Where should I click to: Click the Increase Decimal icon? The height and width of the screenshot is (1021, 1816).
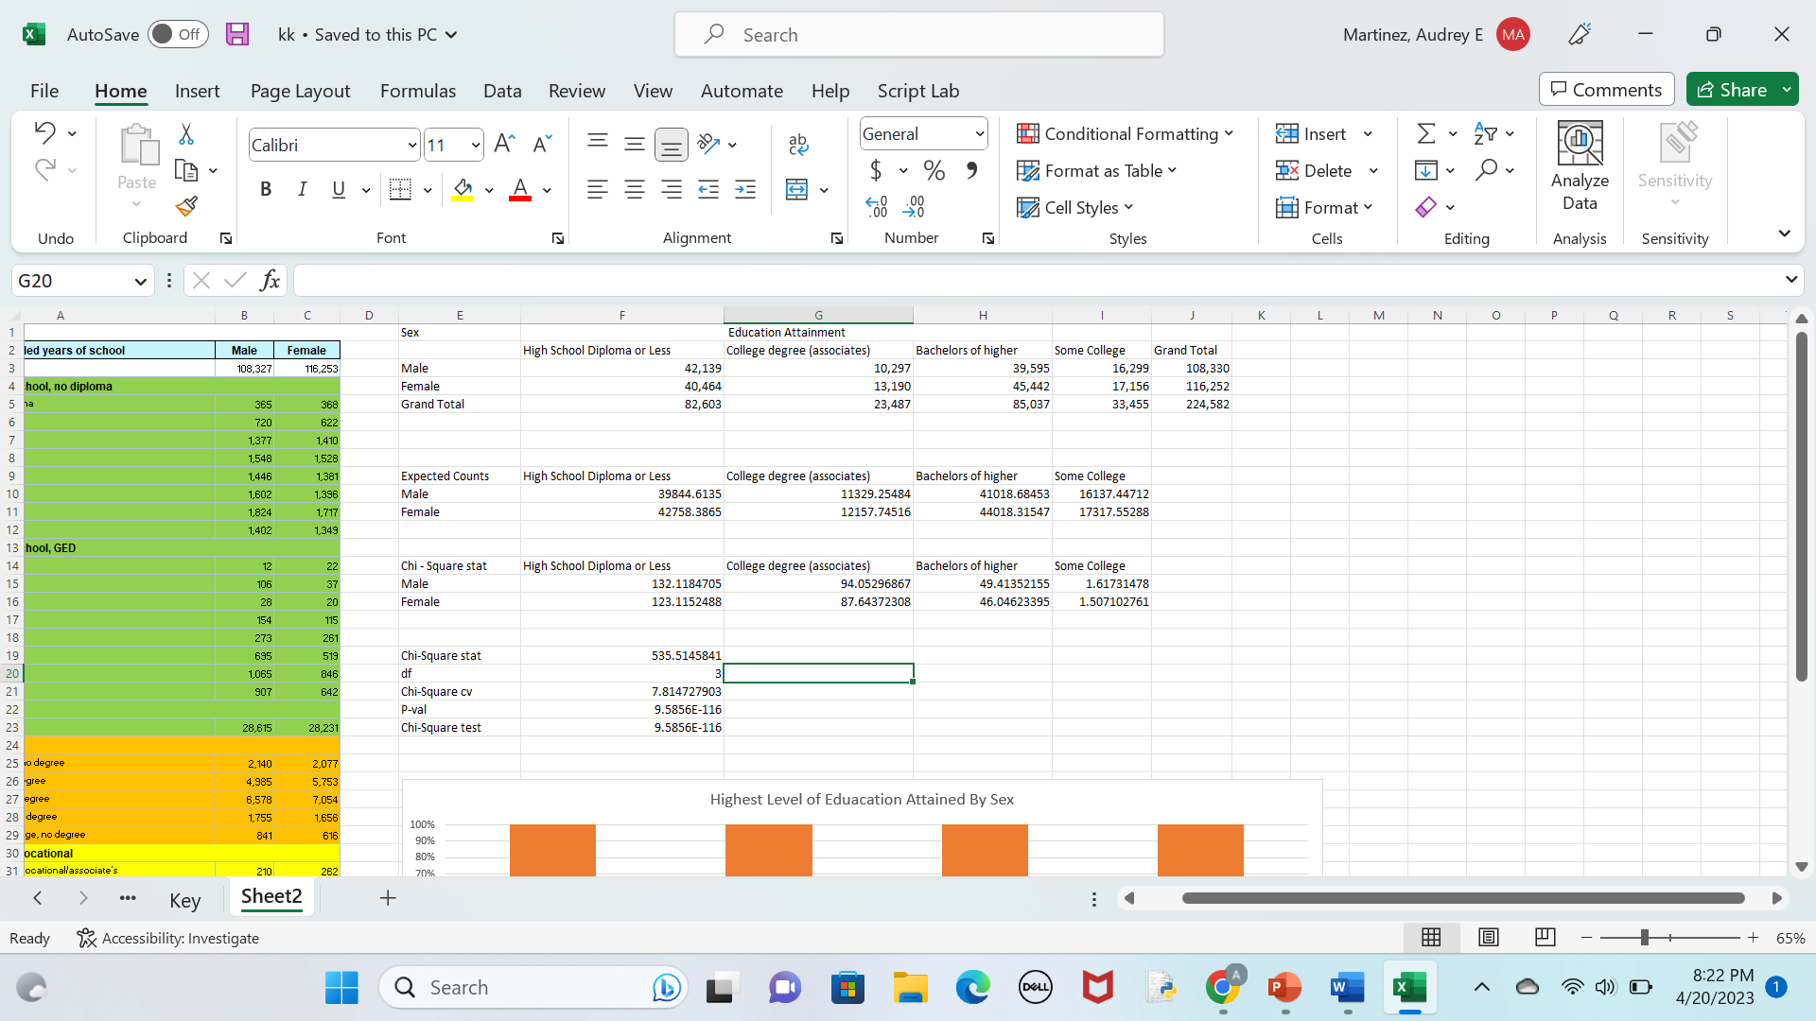(x=876, y=206)
